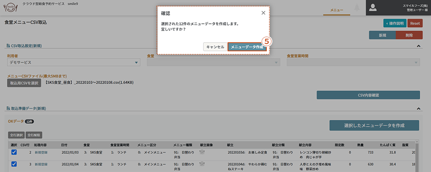431x172 pixels.
Task: Open the notification bell icon
Action: coord(357,7)
